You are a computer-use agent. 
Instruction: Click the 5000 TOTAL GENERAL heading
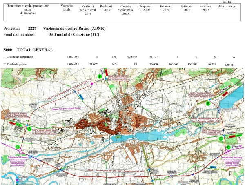tap(28, 49)
